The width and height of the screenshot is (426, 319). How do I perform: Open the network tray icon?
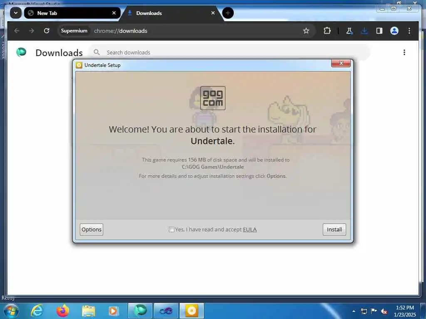(364, 311)
